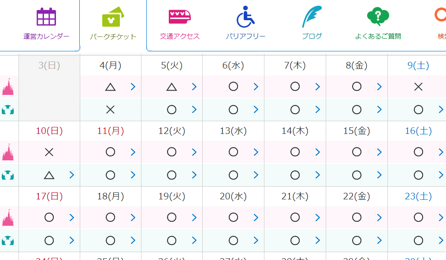Open the ブログ feather icon
This screenshot has width=446, height=260.
click(312, 16)
